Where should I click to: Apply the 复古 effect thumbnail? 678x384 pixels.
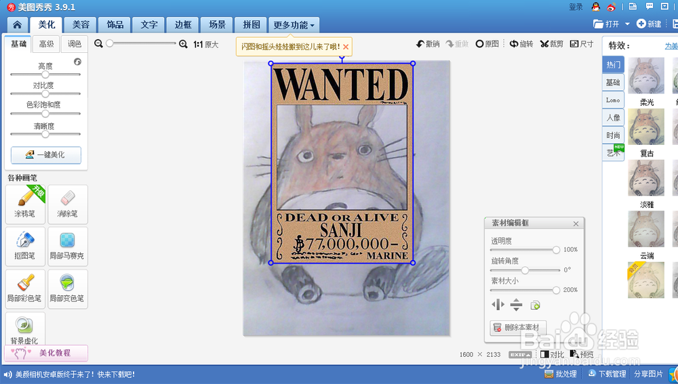[x=646, y=127]
